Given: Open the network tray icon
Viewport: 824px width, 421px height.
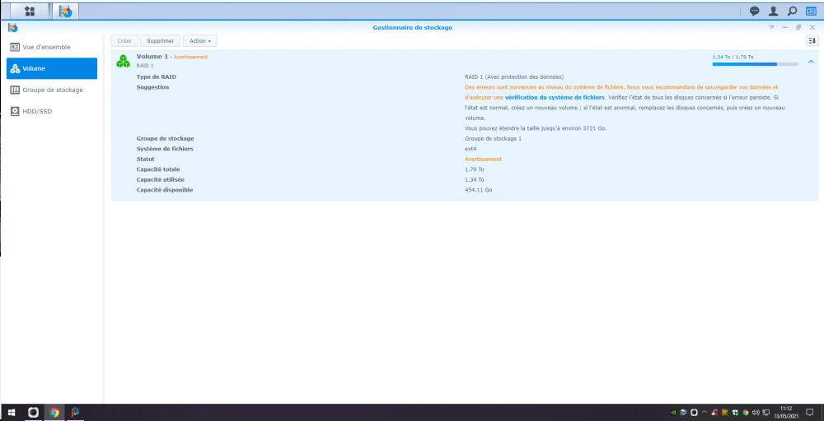Looking at the screenshot, I should click(x=765, y=413).
